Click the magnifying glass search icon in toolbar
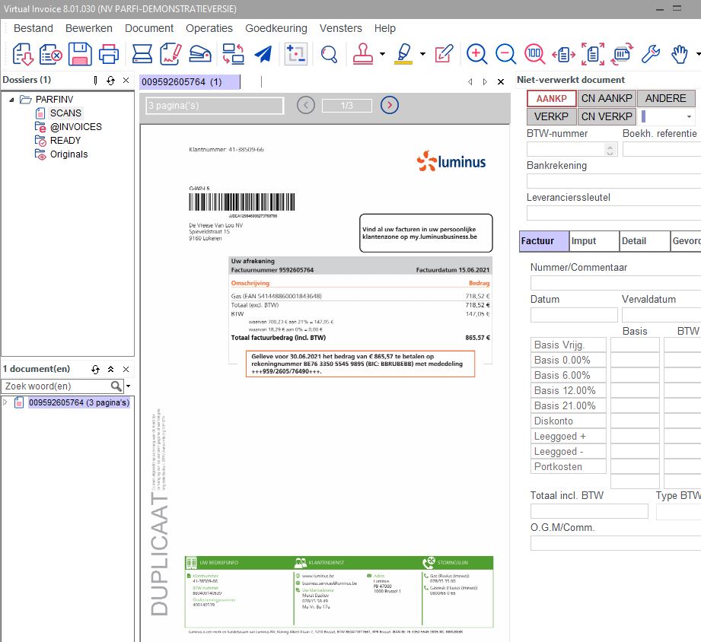Viewport: 701px width, 642px height. pyautogui.click(x=329, y=55)
